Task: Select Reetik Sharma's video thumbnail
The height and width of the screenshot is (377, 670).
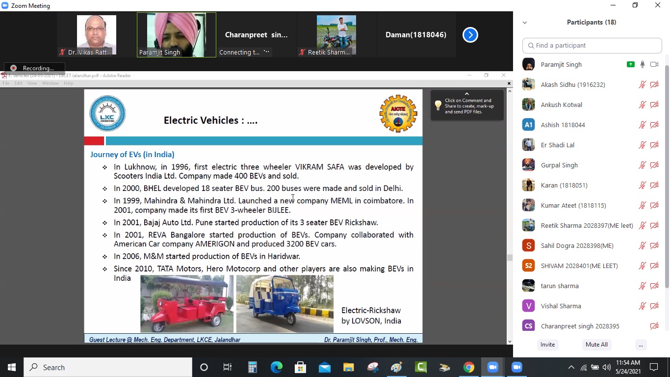Action: [336, 35]
